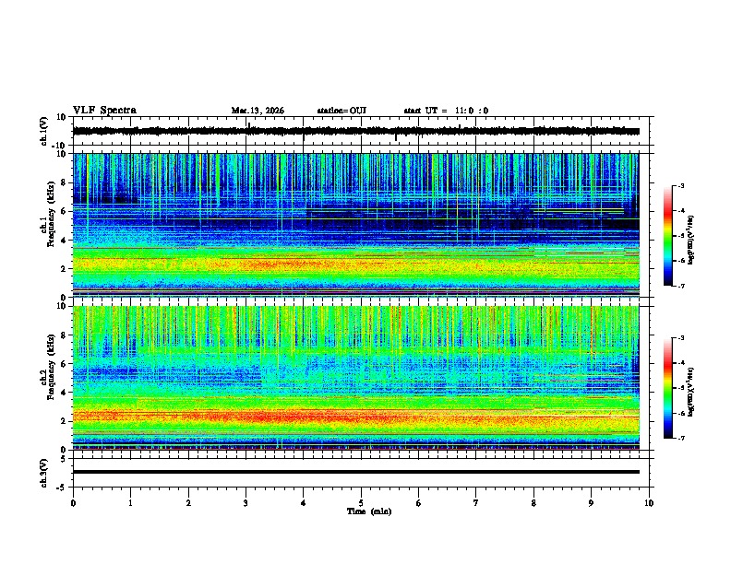Click the time-axis tick label "9"

click(x=591, y=503)
